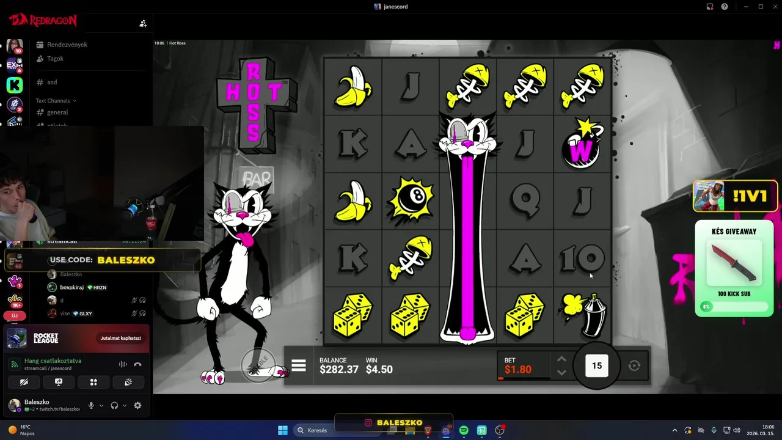Open volume control in system tray
Image resolution: width=782 pixels, height=440 pixels.
(736, 430)
